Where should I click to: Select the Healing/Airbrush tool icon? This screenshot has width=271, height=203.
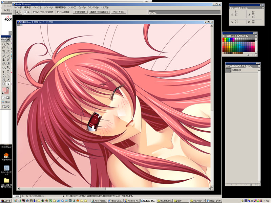(3, 56)
